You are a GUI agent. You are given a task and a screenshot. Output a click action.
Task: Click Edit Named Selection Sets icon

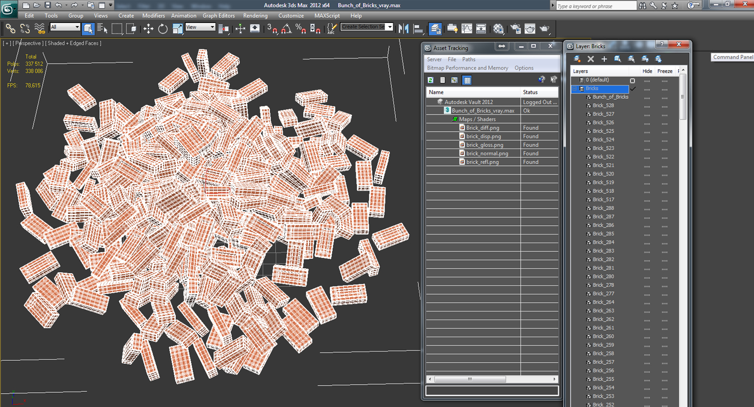pos(332,28)
